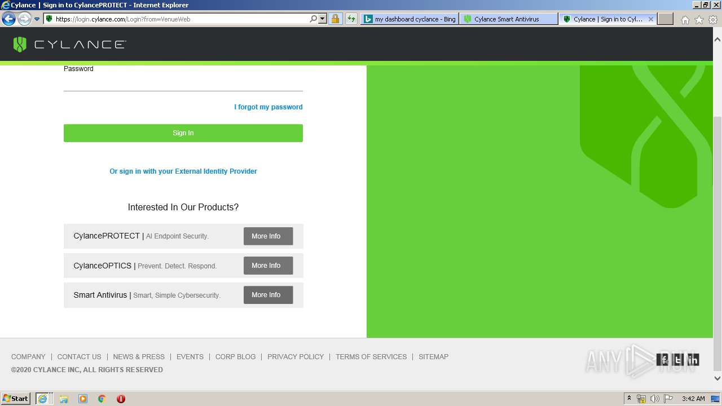Open the SITEMAP footer link

pos(433,357)
